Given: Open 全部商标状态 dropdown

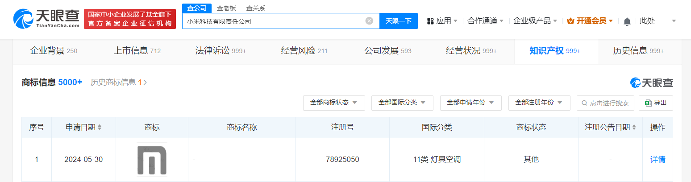Looking at the screenshot, I should [x=334, y=103].
